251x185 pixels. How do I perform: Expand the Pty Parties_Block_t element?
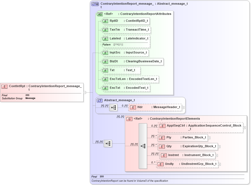209,137
